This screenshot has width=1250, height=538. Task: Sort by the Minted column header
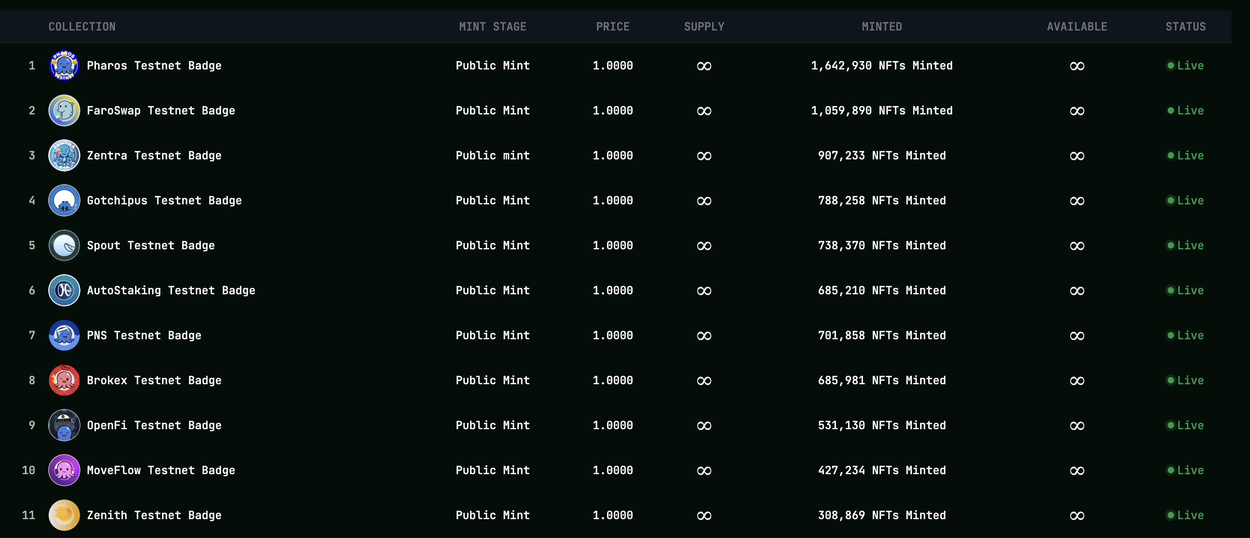pos(882,26)
